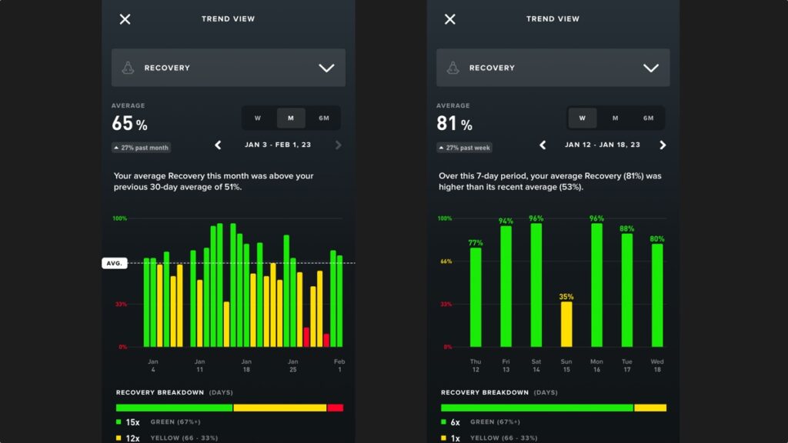Select the 6M tab on the left panel

(x=324, y=118)
